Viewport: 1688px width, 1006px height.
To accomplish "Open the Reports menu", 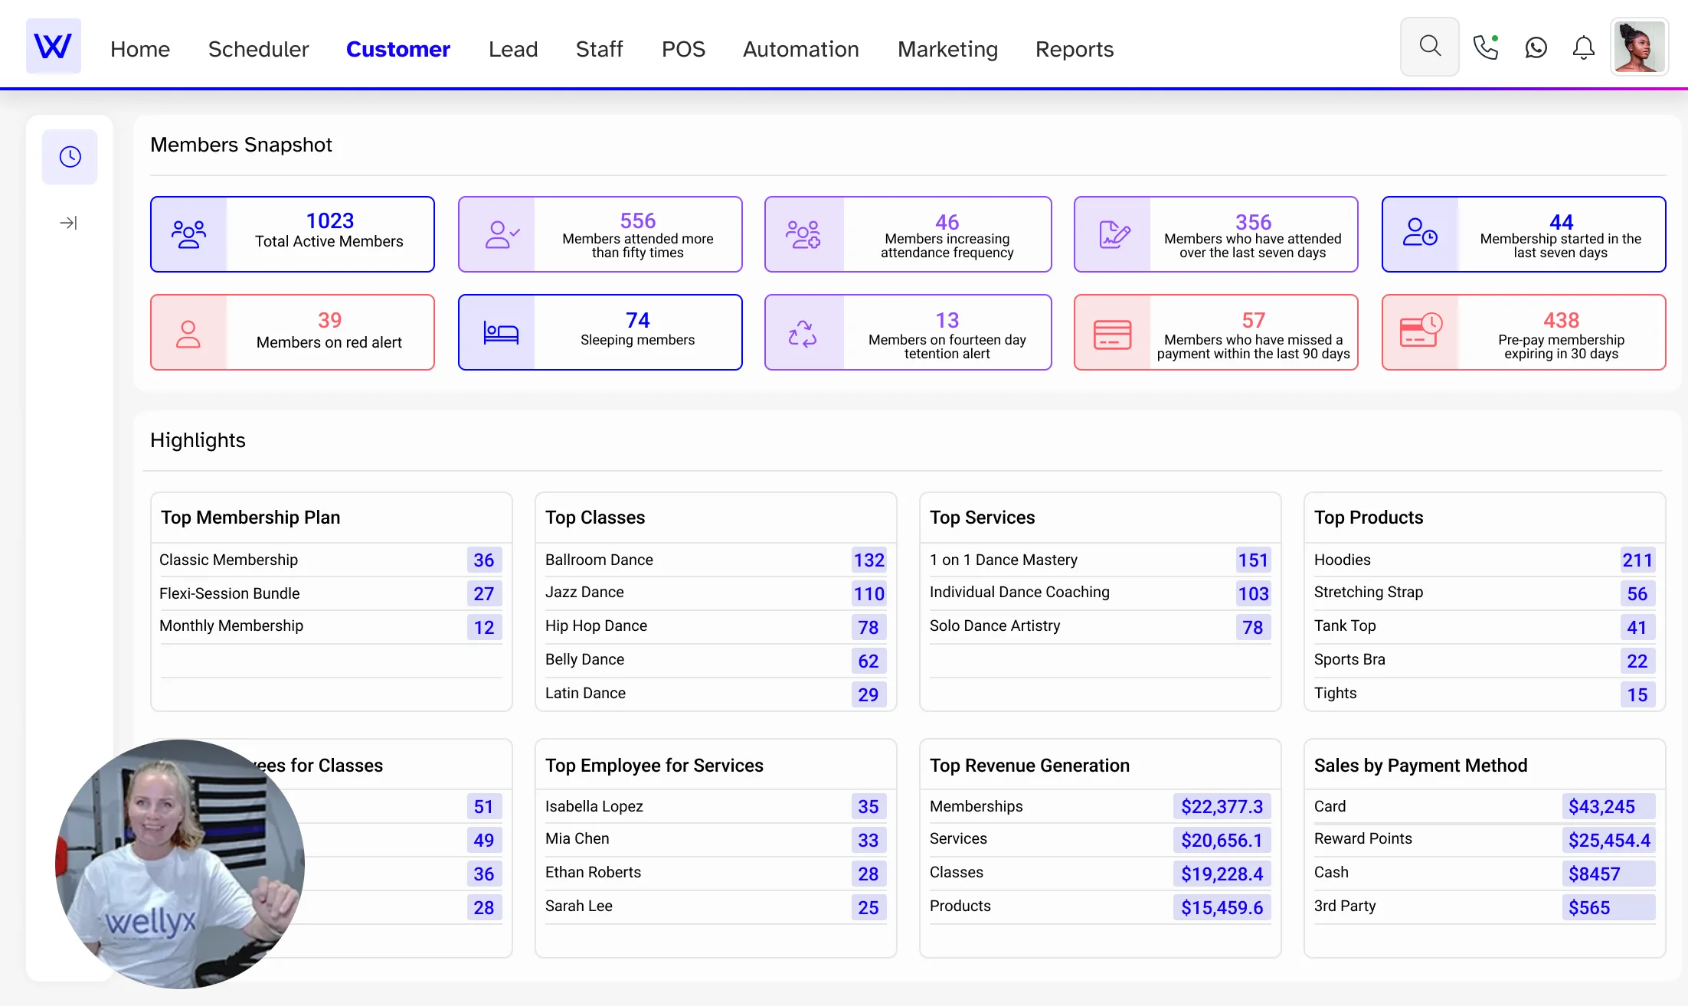I will 1074,49.
